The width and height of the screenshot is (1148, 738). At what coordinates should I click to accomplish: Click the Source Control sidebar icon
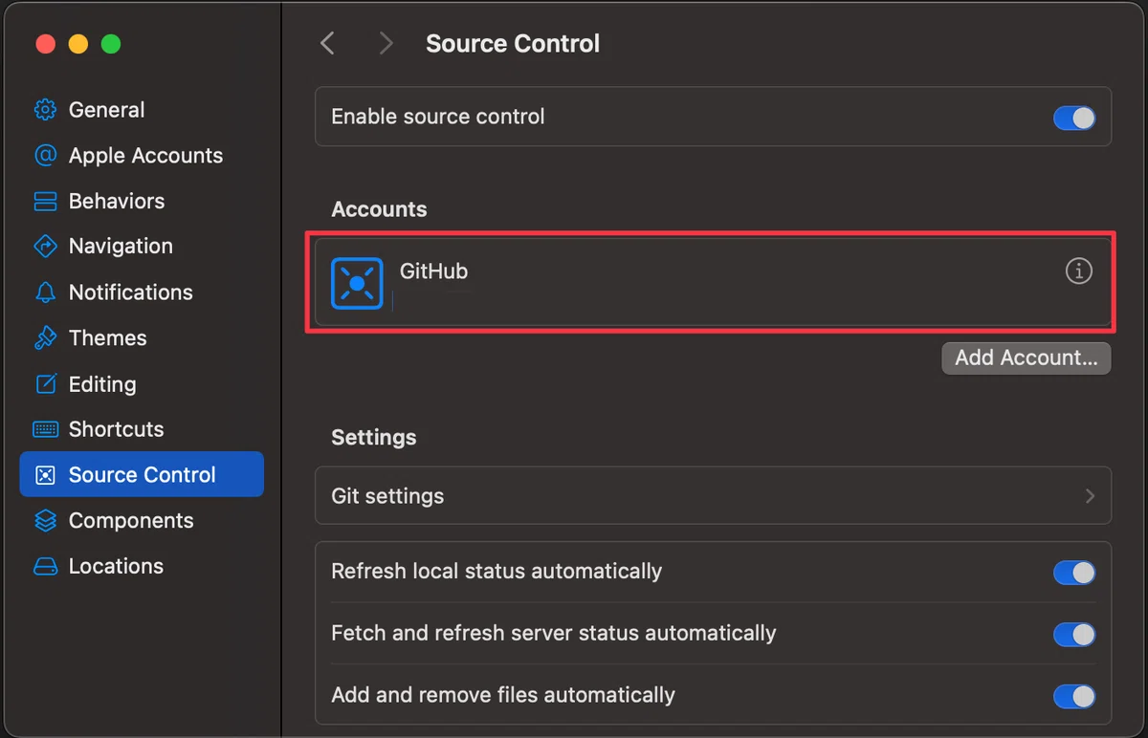45,475
